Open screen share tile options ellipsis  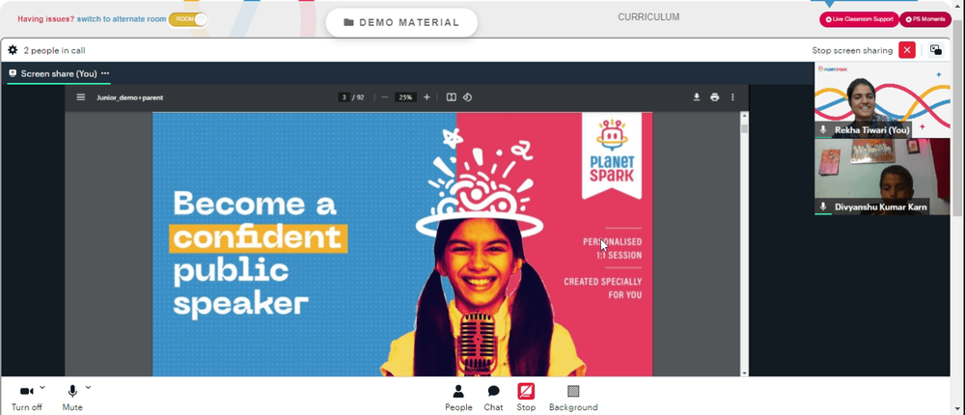[105, 73]
